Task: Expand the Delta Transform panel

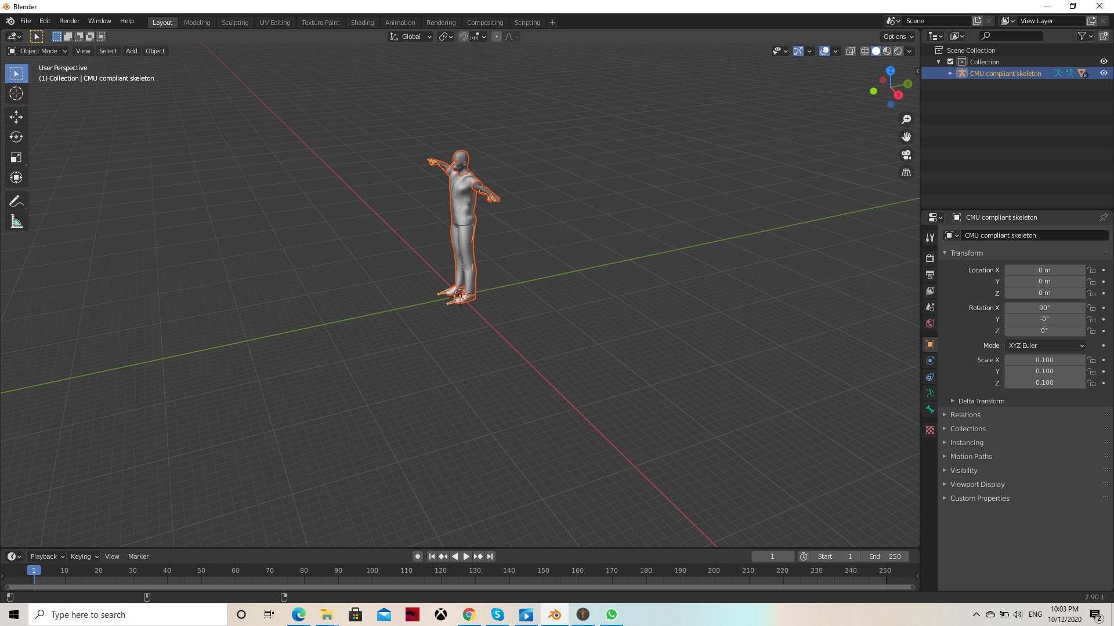Action: [x=981, y=401]
